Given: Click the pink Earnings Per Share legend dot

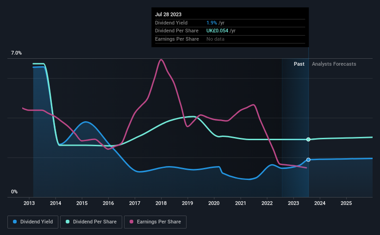Looking at the screenshot, I should pyautogui.click(x=131, y=222).
